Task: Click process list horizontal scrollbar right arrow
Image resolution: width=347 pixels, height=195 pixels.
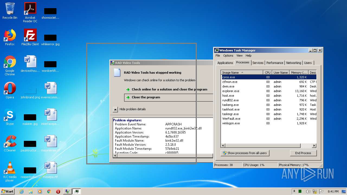Action: 314,146
